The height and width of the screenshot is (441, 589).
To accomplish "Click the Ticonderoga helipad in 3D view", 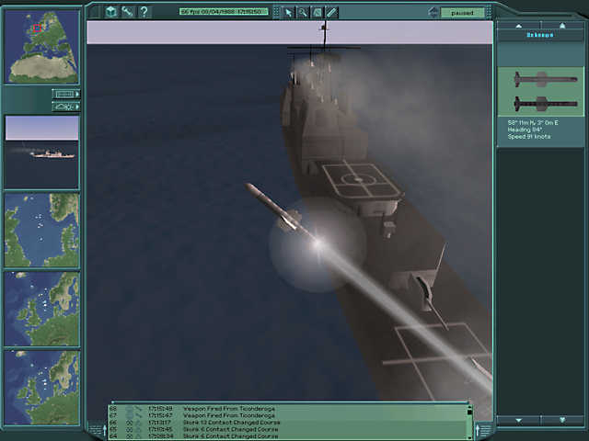I will 360,180.
